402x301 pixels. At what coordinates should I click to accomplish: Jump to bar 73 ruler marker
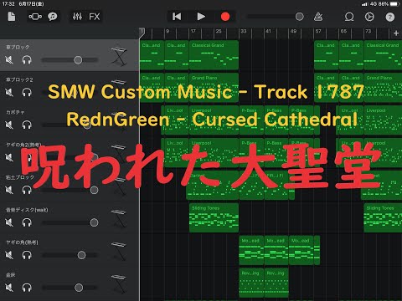pos(368,31)
